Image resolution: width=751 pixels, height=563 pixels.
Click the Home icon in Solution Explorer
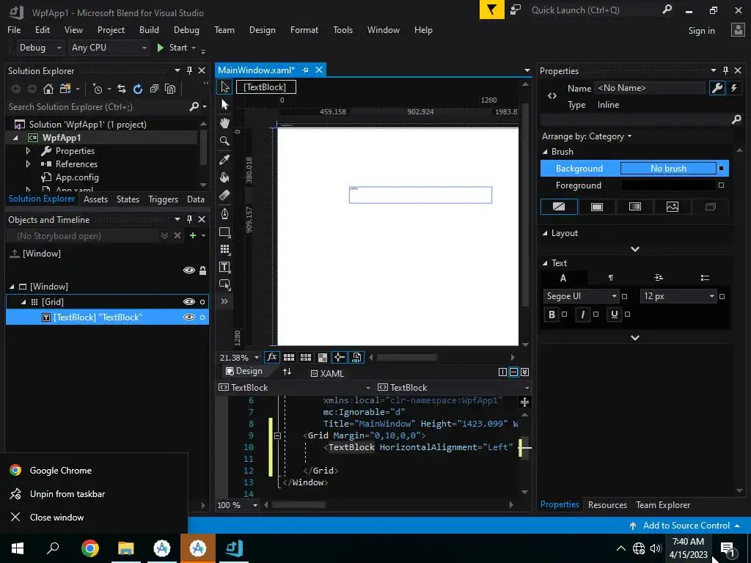click(48, 89)
